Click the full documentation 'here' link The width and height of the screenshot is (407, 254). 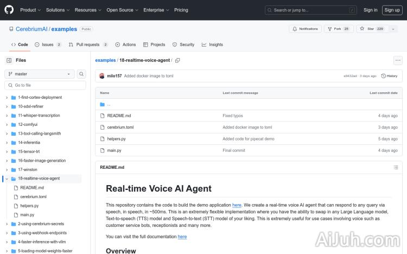tap(182, 237)
